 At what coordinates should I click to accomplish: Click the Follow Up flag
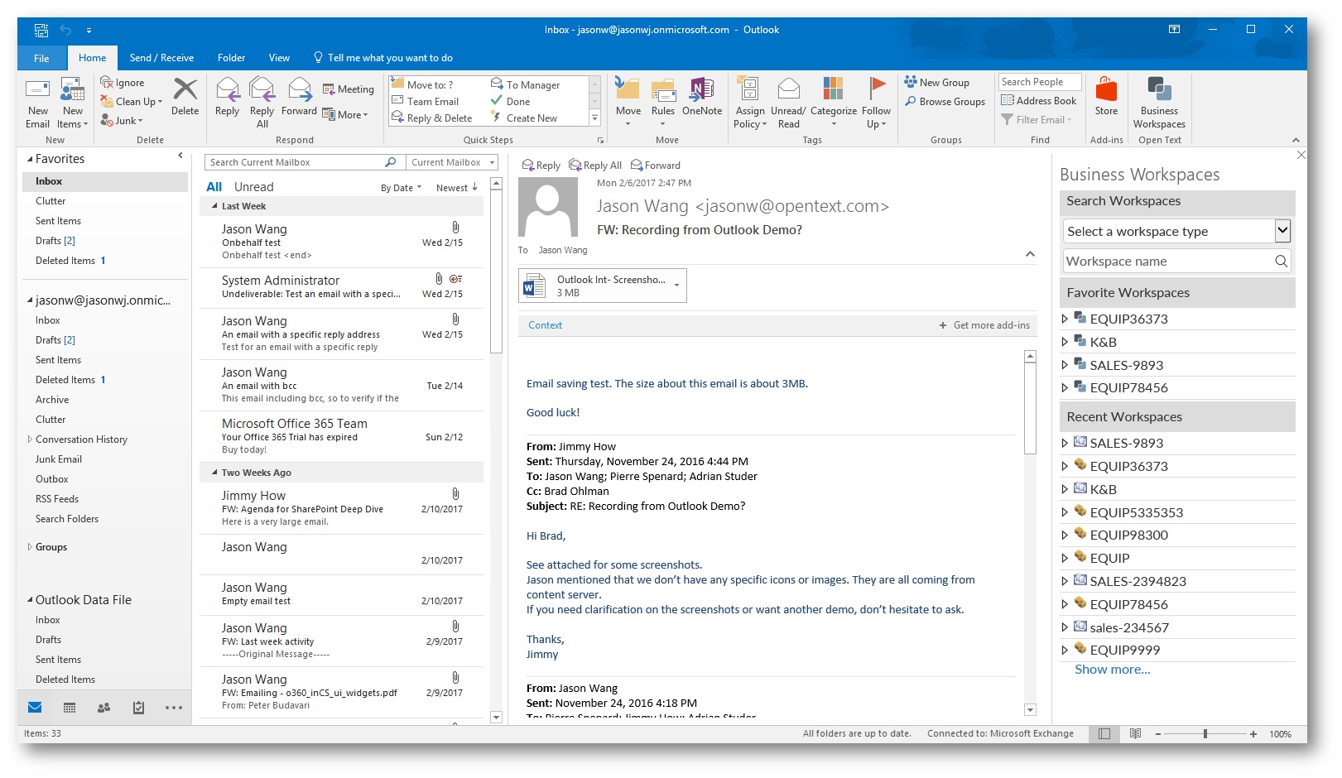(876, 103)
